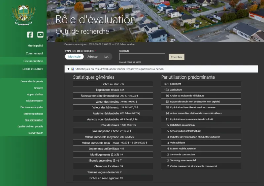Click the Assiette résidentielle 670 fiches value
This screenshot has width=264, height=186.
[130, 113]
